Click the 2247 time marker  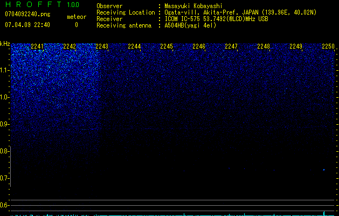click(231, 46)
